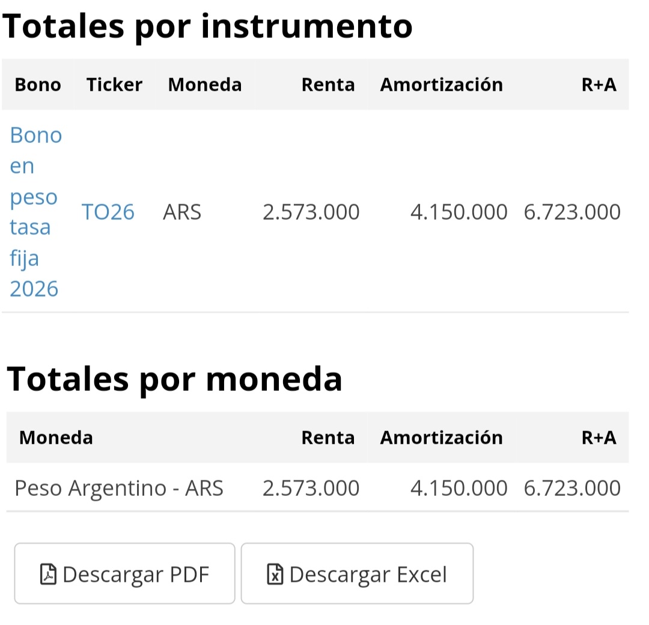Click Moneda header in currency table

click(x=56, y=438)
